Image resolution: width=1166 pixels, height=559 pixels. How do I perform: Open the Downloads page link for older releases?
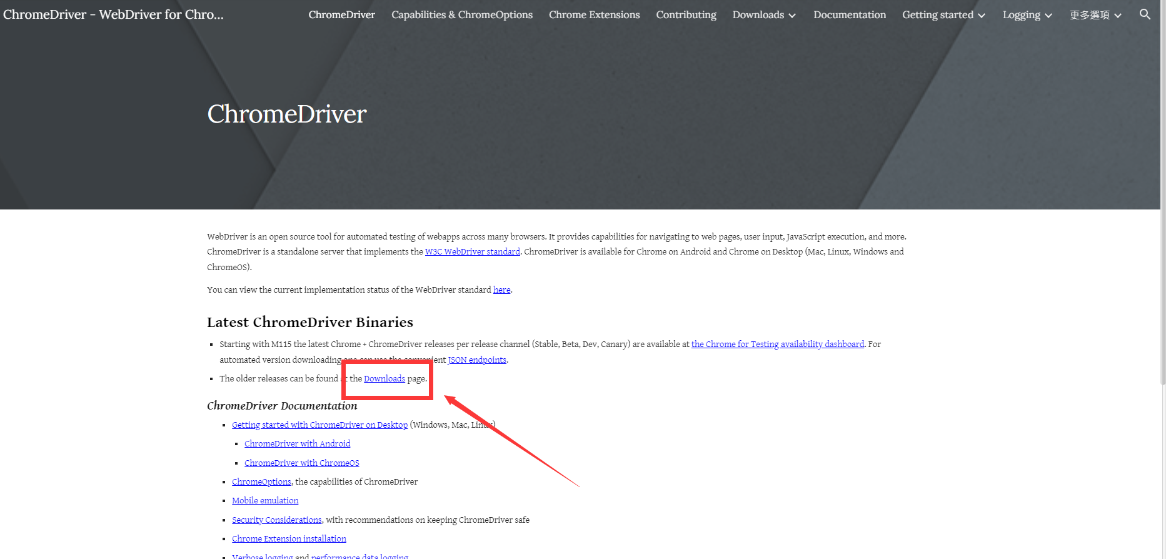pyautogui.click(x=384, y=378)
